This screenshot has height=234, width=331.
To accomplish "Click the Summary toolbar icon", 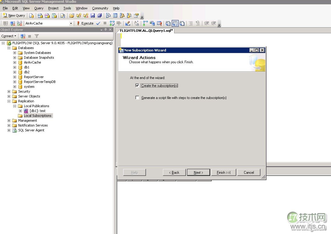I will pos(115,15).
